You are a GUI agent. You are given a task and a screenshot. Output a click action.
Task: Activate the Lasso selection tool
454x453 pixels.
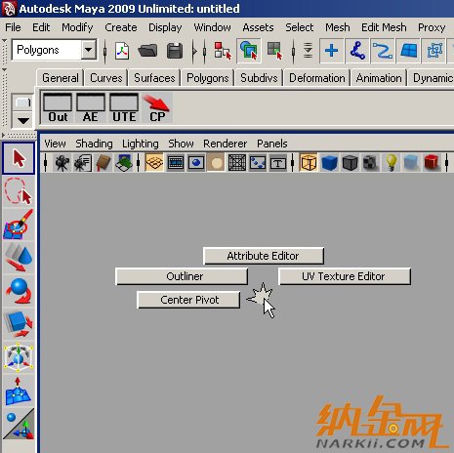pyautogui.click(x=19, y=191)
